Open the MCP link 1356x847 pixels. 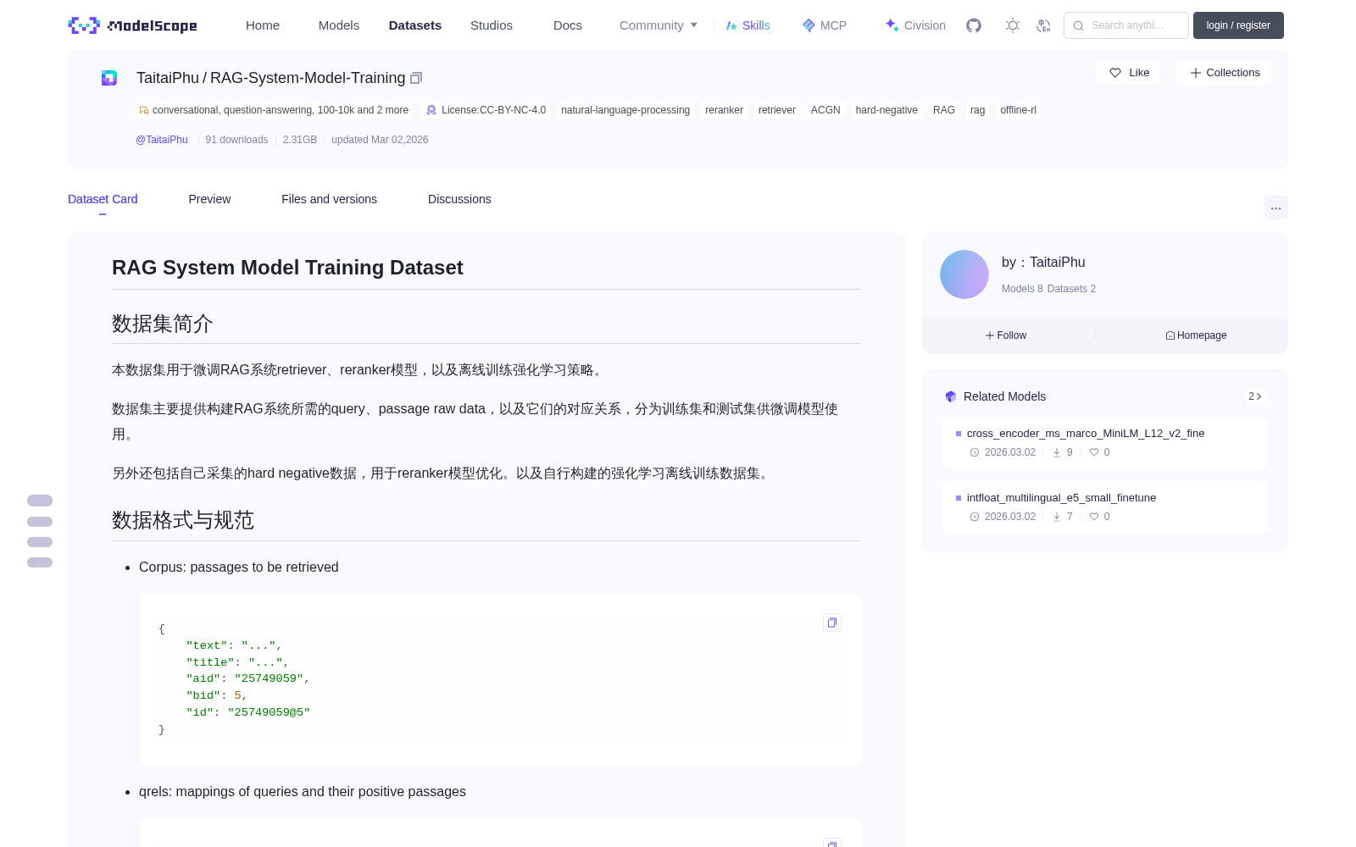coord(825,25)
